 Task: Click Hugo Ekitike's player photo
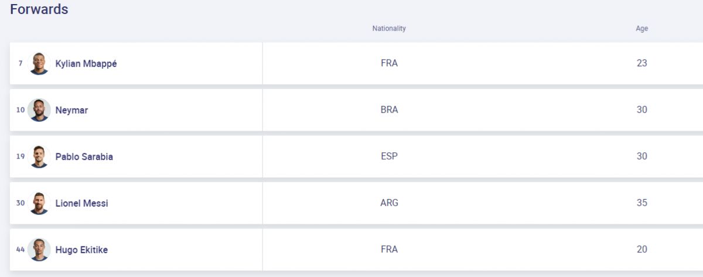click(39, 250)
